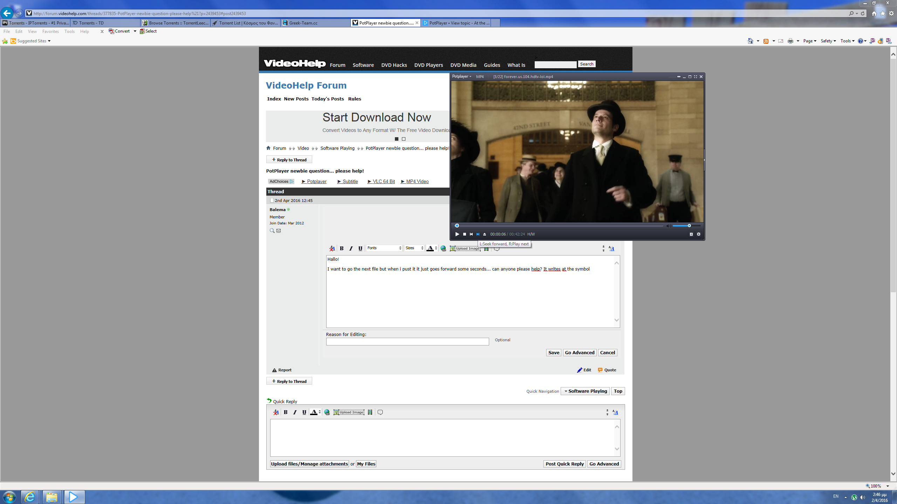Screen dimensions: 897x504
Task: Click Go Advanced next to the Save button
Action: [x=580, y=352]
